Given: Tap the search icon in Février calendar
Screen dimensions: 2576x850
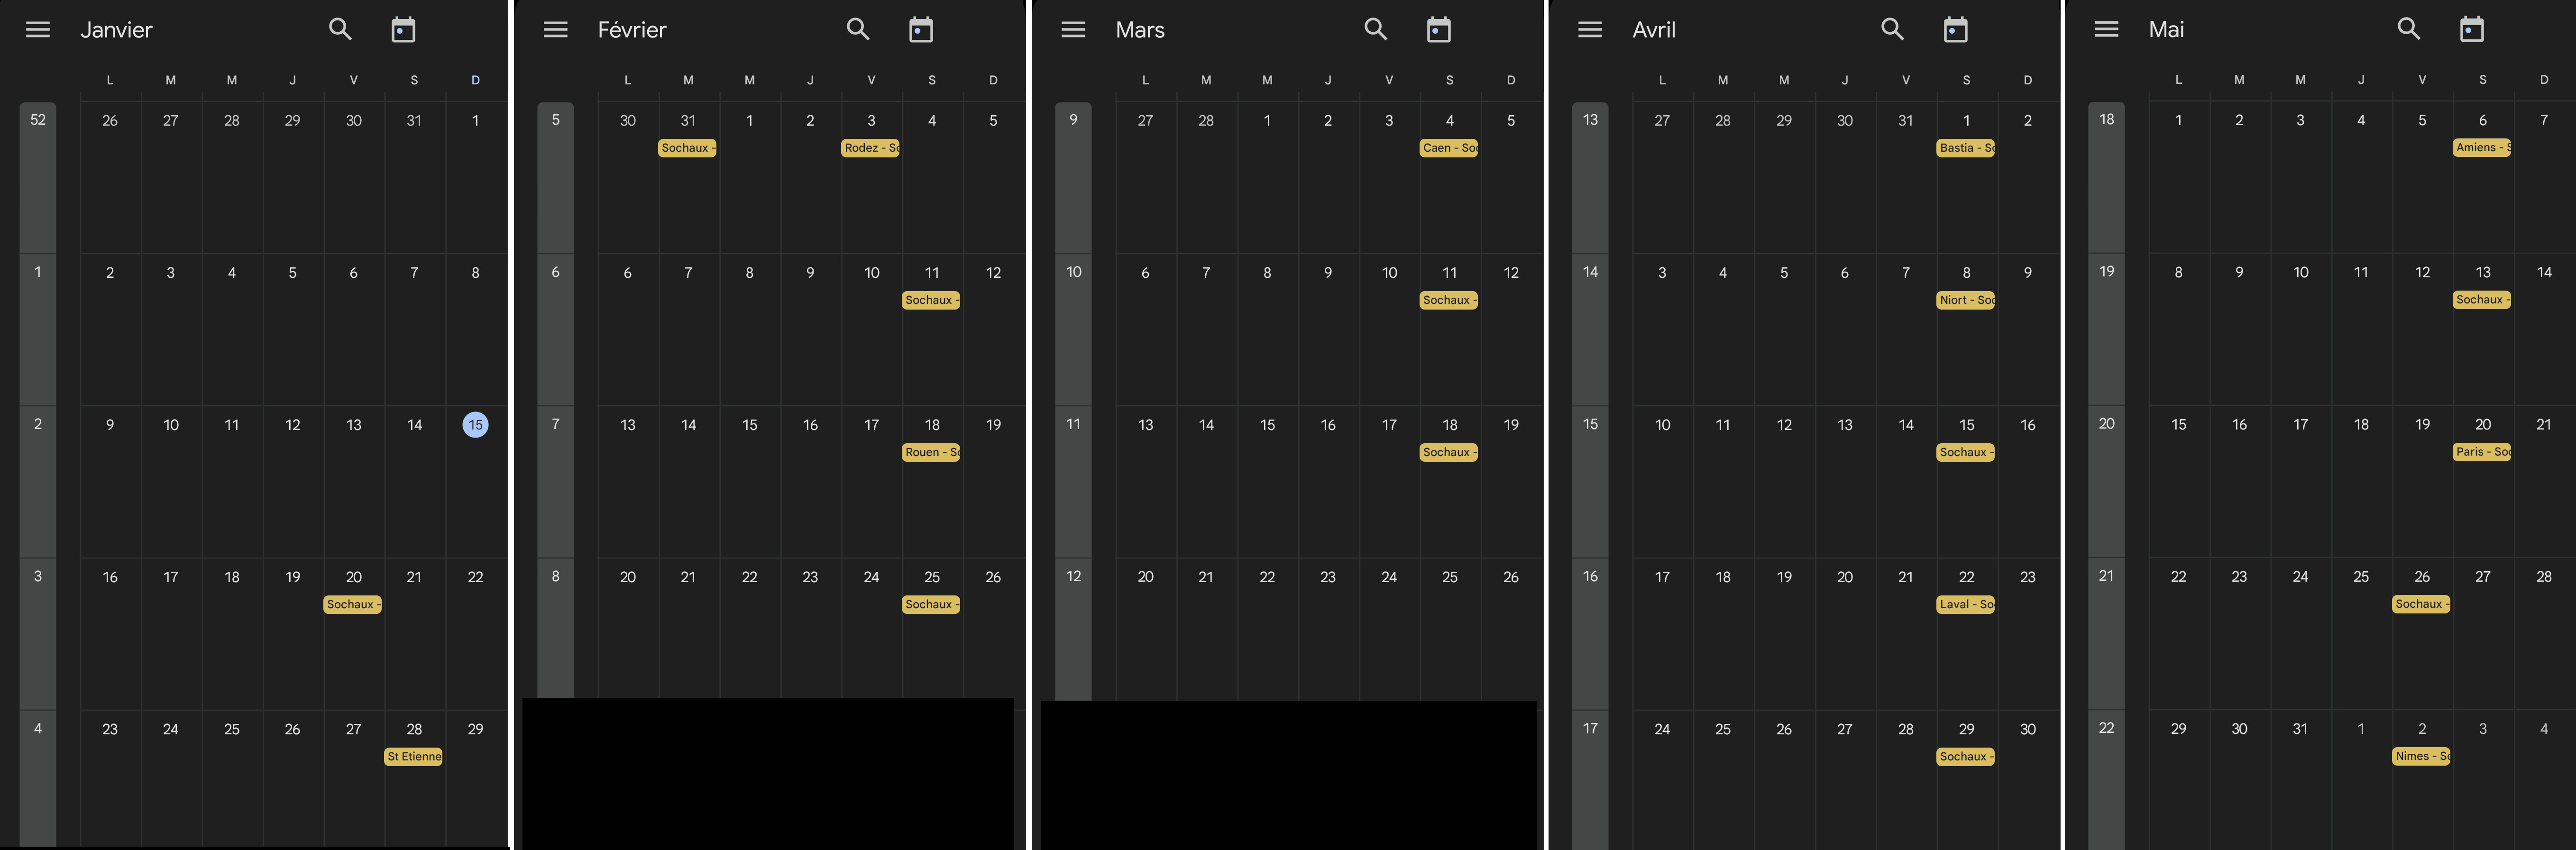Looking at the screenshot, I should pos(858,29).
